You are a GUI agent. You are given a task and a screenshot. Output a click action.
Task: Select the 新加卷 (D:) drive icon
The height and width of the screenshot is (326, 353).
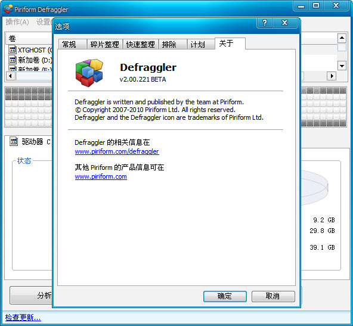[13, 60]
